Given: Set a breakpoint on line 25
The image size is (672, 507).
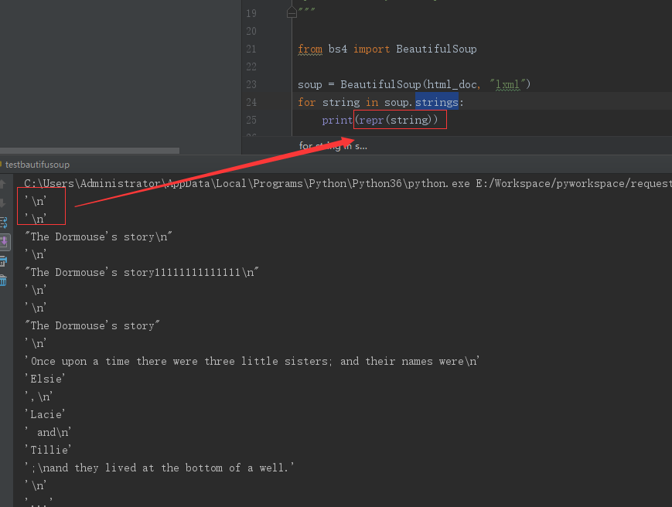Looking at the screenshot, I should pos(272,120).
